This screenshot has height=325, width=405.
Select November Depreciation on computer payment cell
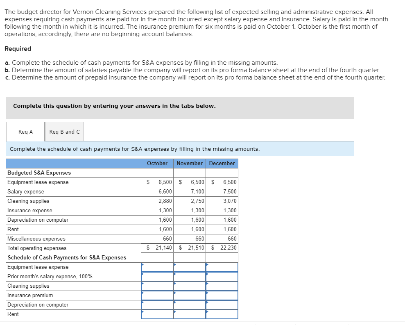(190, 305)
